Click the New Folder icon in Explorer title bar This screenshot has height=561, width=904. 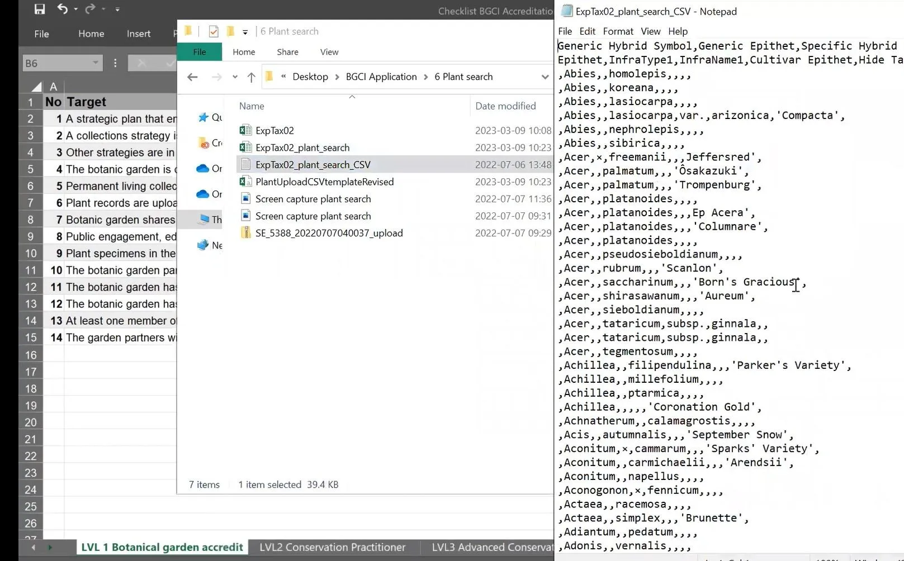pos(230,31)
